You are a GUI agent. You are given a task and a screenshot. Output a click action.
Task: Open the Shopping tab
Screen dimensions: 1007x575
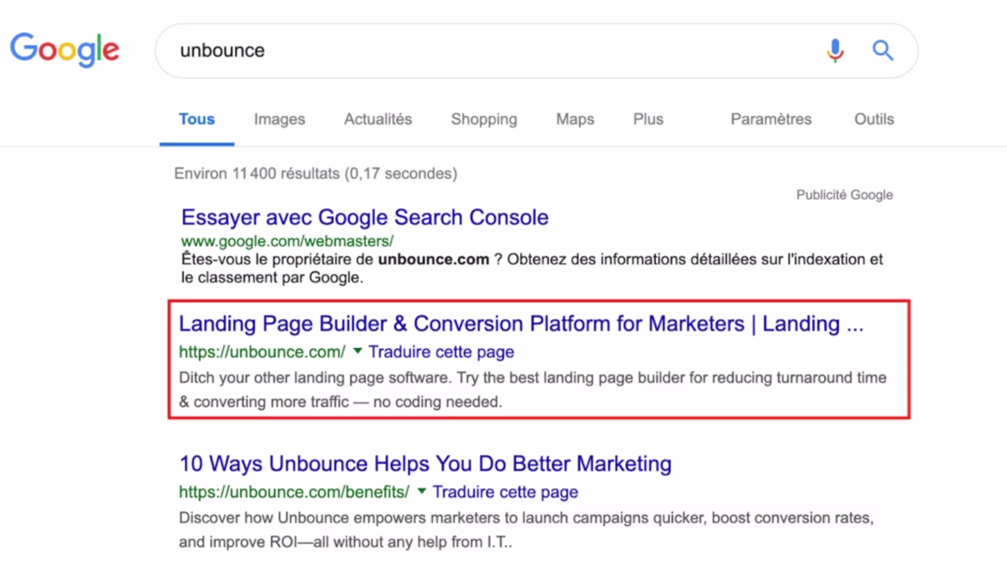(x=484, y=119)
